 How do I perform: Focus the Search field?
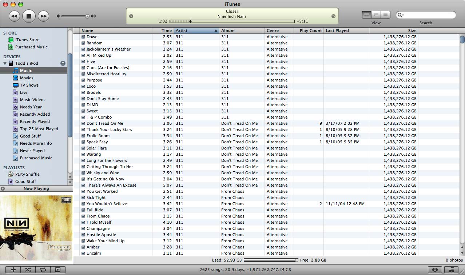pyautogui.click(x=426, y=15)
